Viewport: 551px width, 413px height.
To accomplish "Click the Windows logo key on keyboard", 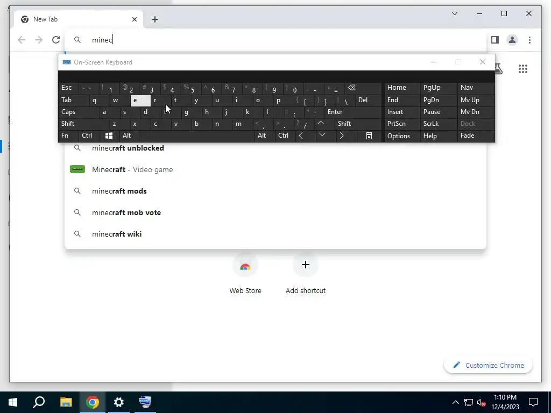I will pos(109,136).
